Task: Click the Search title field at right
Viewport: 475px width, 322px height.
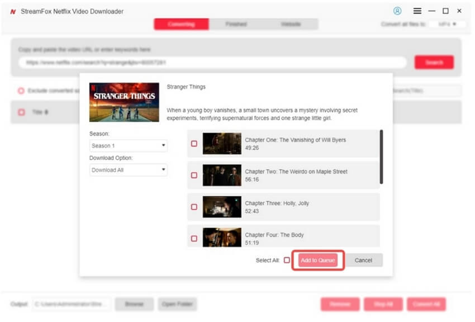Action: (x=427, y=91)
